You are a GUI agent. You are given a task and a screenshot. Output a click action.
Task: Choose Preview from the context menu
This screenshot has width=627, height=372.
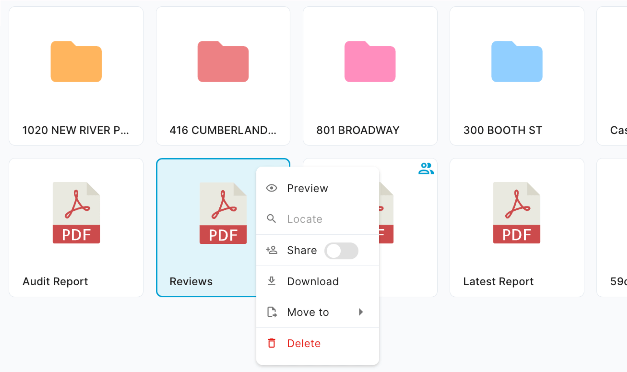(x=318, y=188)
